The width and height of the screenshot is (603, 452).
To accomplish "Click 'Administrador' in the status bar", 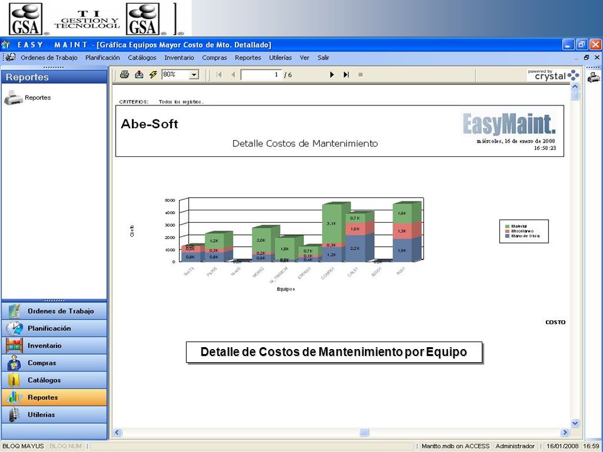I will [515, 446].
